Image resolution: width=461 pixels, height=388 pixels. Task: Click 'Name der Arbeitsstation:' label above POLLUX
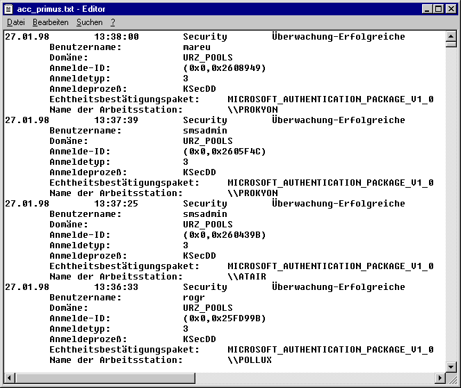(116, 360)
